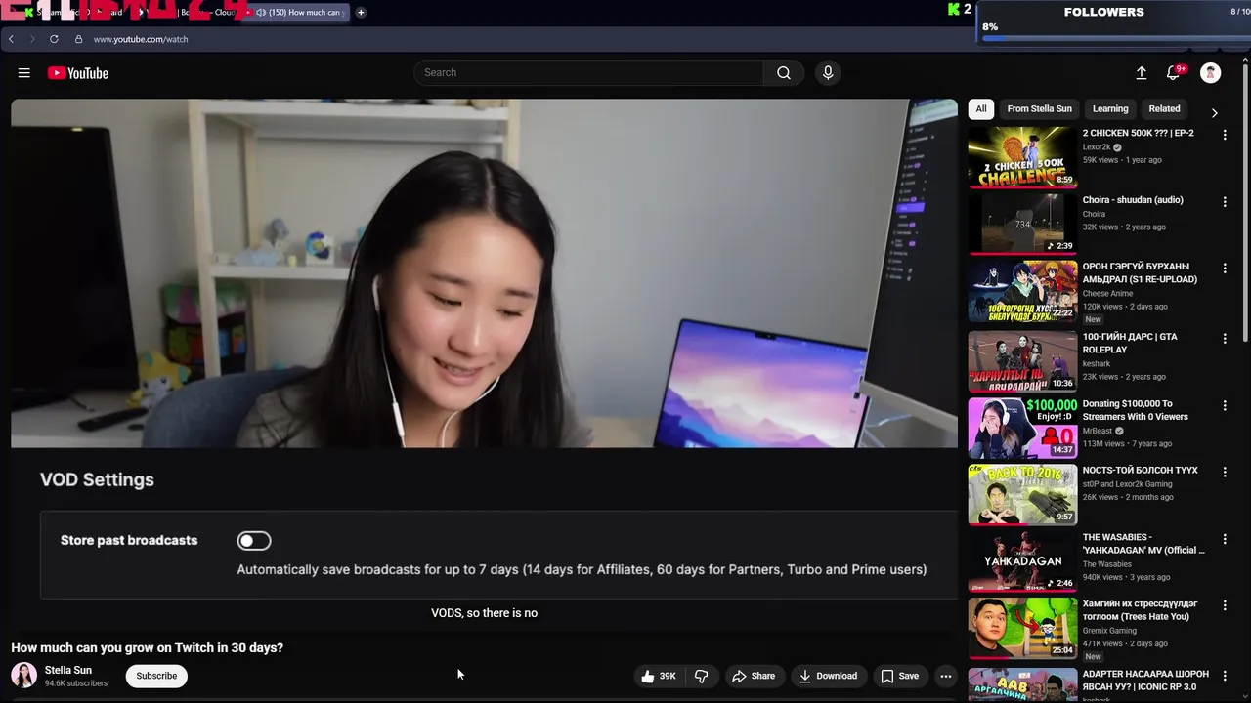
Task: Go back in browser
Action: point(11,39)
